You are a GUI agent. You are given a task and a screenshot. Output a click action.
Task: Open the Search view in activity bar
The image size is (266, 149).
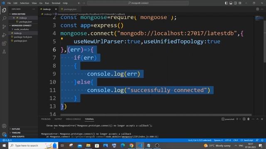4,18
